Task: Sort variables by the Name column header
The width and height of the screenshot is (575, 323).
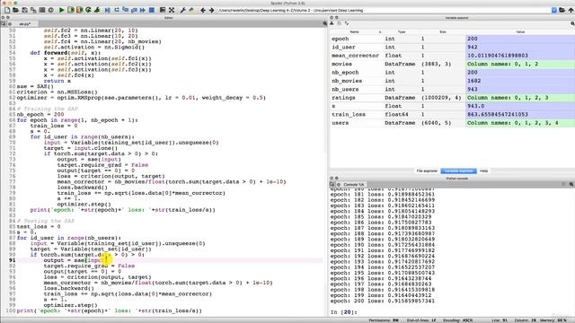Action: click(x=354, y=32)
